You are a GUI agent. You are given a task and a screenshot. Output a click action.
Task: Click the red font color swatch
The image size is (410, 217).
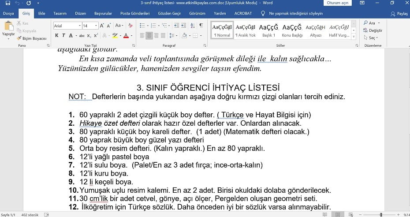tap(126, 36)
